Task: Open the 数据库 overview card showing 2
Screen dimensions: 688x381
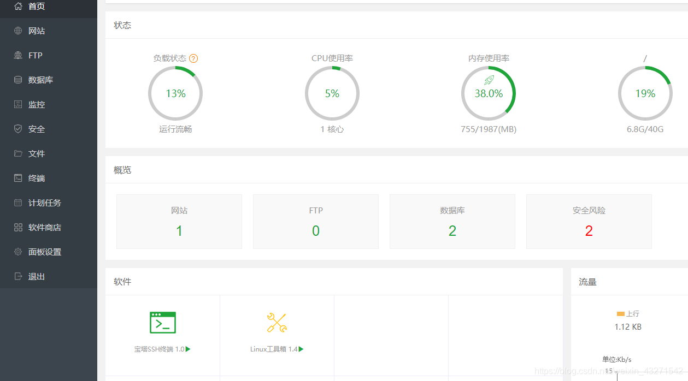Action: point(452,222)
